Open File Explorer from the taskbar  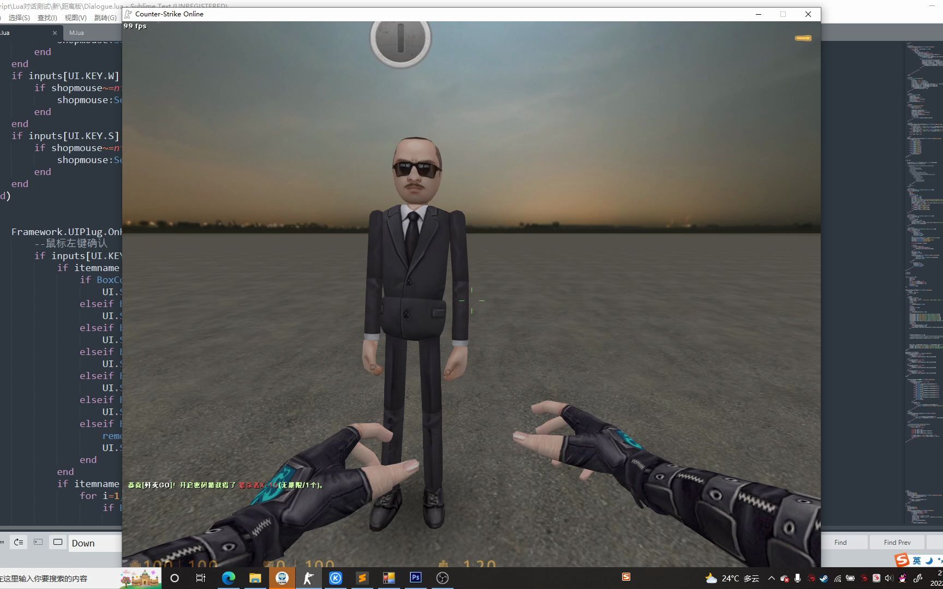pyautogui.click(x=255, y=578)
